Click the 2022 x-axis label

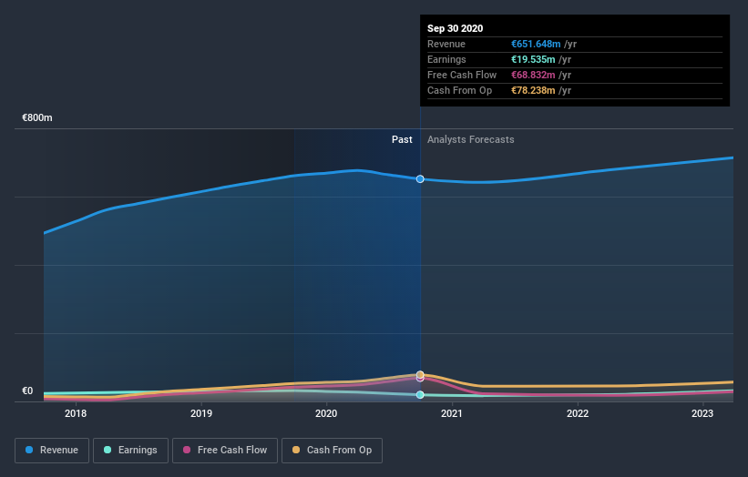tap(578, 413)
